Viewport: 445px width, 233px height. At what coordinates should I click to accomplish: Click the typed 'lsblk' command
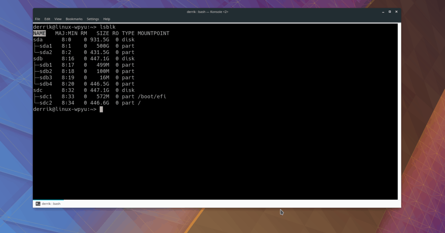[108, 27]
